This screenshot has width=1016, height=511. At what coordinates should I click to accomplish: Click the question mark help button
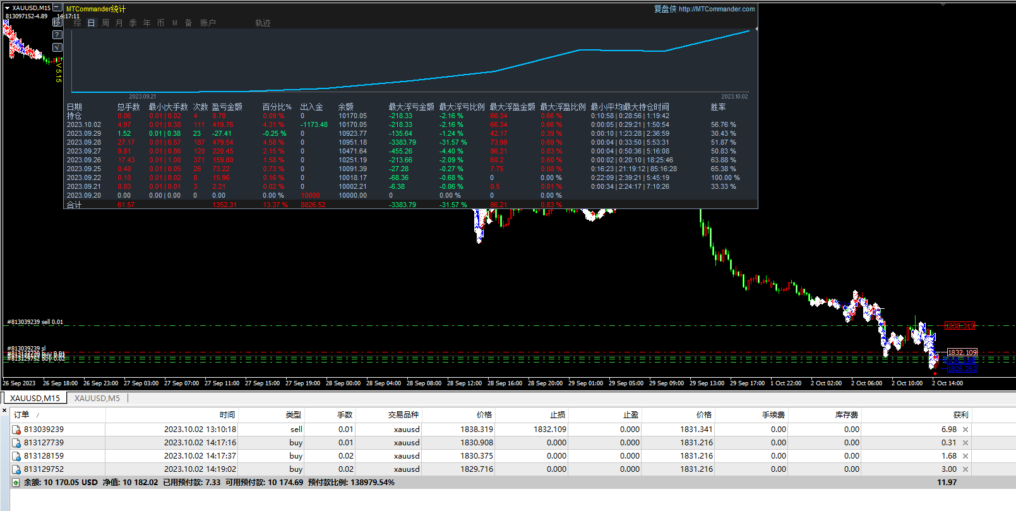click(x=57, y=35)
